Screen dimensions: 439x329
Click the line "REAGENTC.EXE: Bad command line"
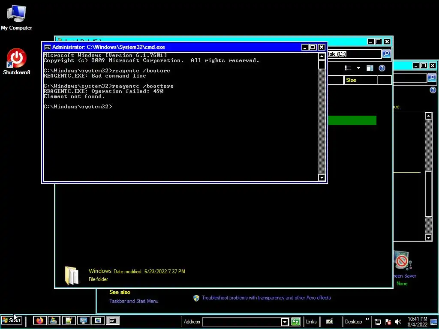tap(95, 76)
